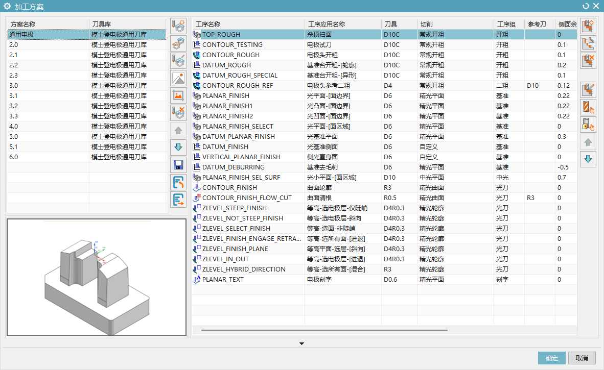Click the export scheme icon with right arrow
604x370 pixels.
pos(178,200)
